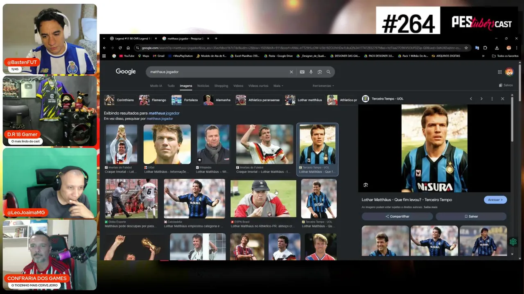
Task: Expand the Ferramentas dropdown
Action: tap(323, 86)
